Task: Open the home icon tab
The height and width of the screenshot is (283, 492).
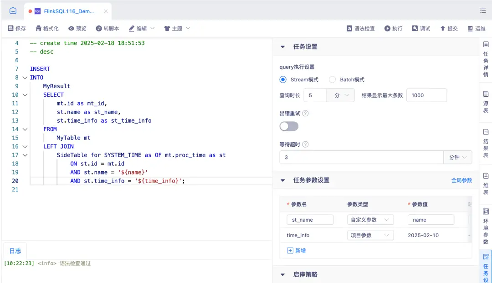Action: 13,10
